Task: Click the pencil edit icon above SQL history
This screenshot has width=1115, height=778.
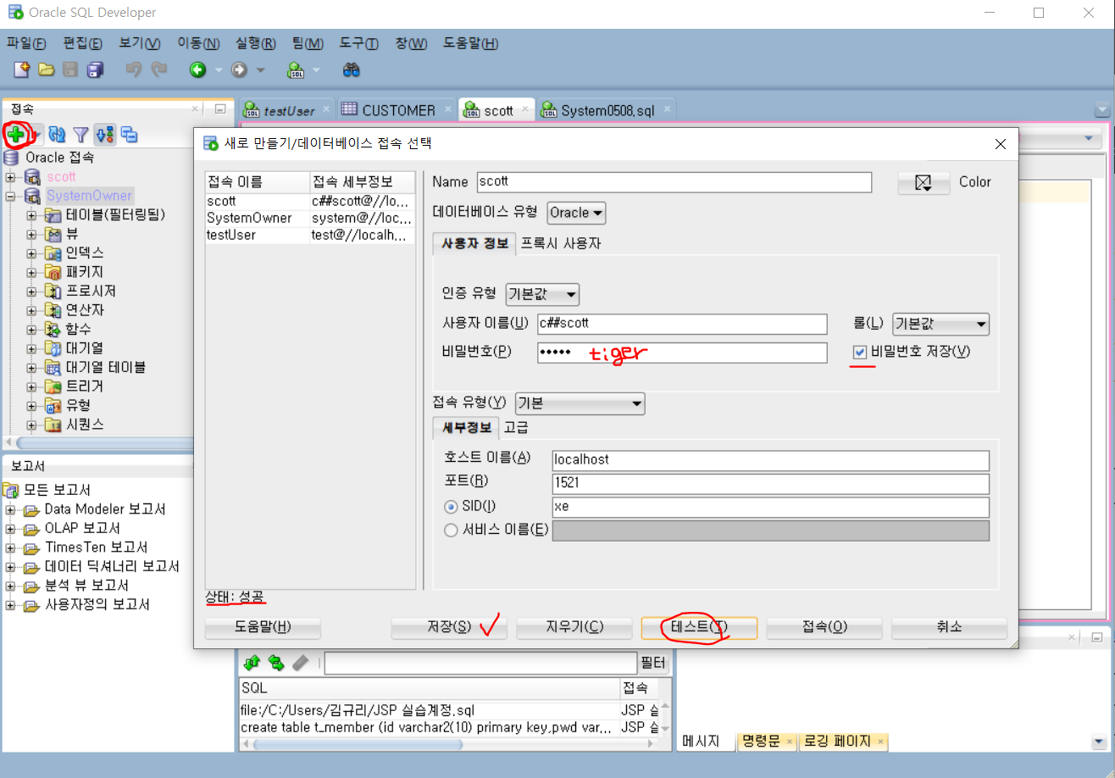Action: coord(301,662)
